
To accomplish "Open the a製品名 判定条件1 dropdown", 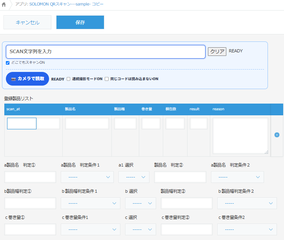I will (x=87, y=177).
